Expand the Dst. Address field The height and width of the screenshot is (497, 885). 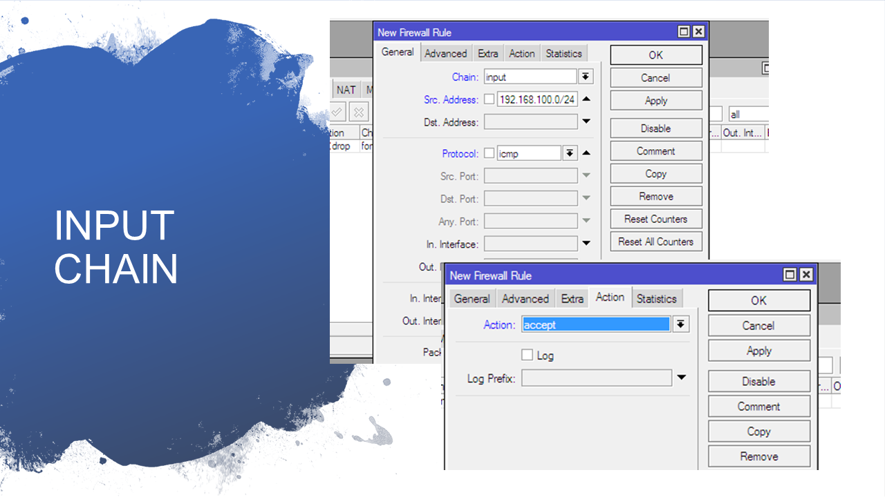point(586,121)
